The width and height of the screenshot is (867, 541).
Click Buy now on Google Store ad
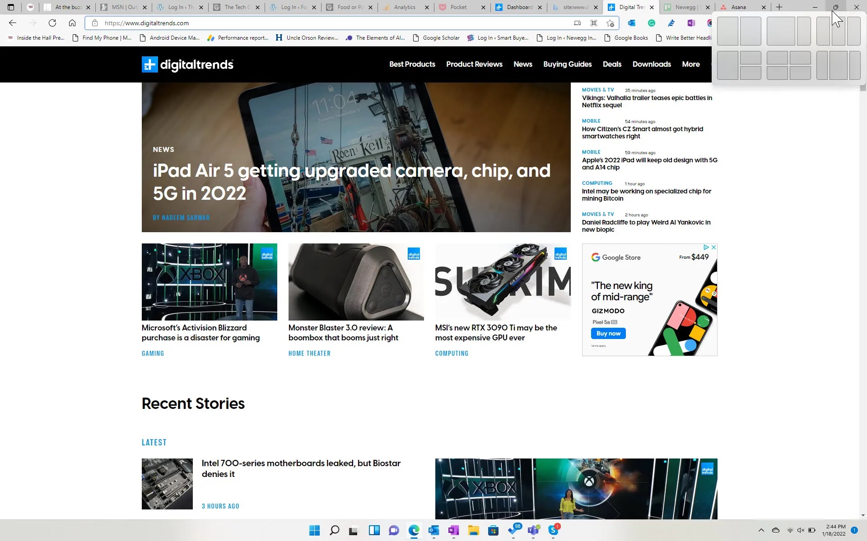[x=608, y=333]
